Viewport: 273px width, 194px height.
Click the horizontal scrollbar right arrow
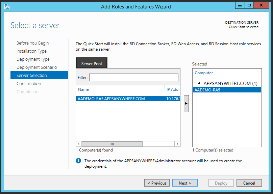pos(177,144)
